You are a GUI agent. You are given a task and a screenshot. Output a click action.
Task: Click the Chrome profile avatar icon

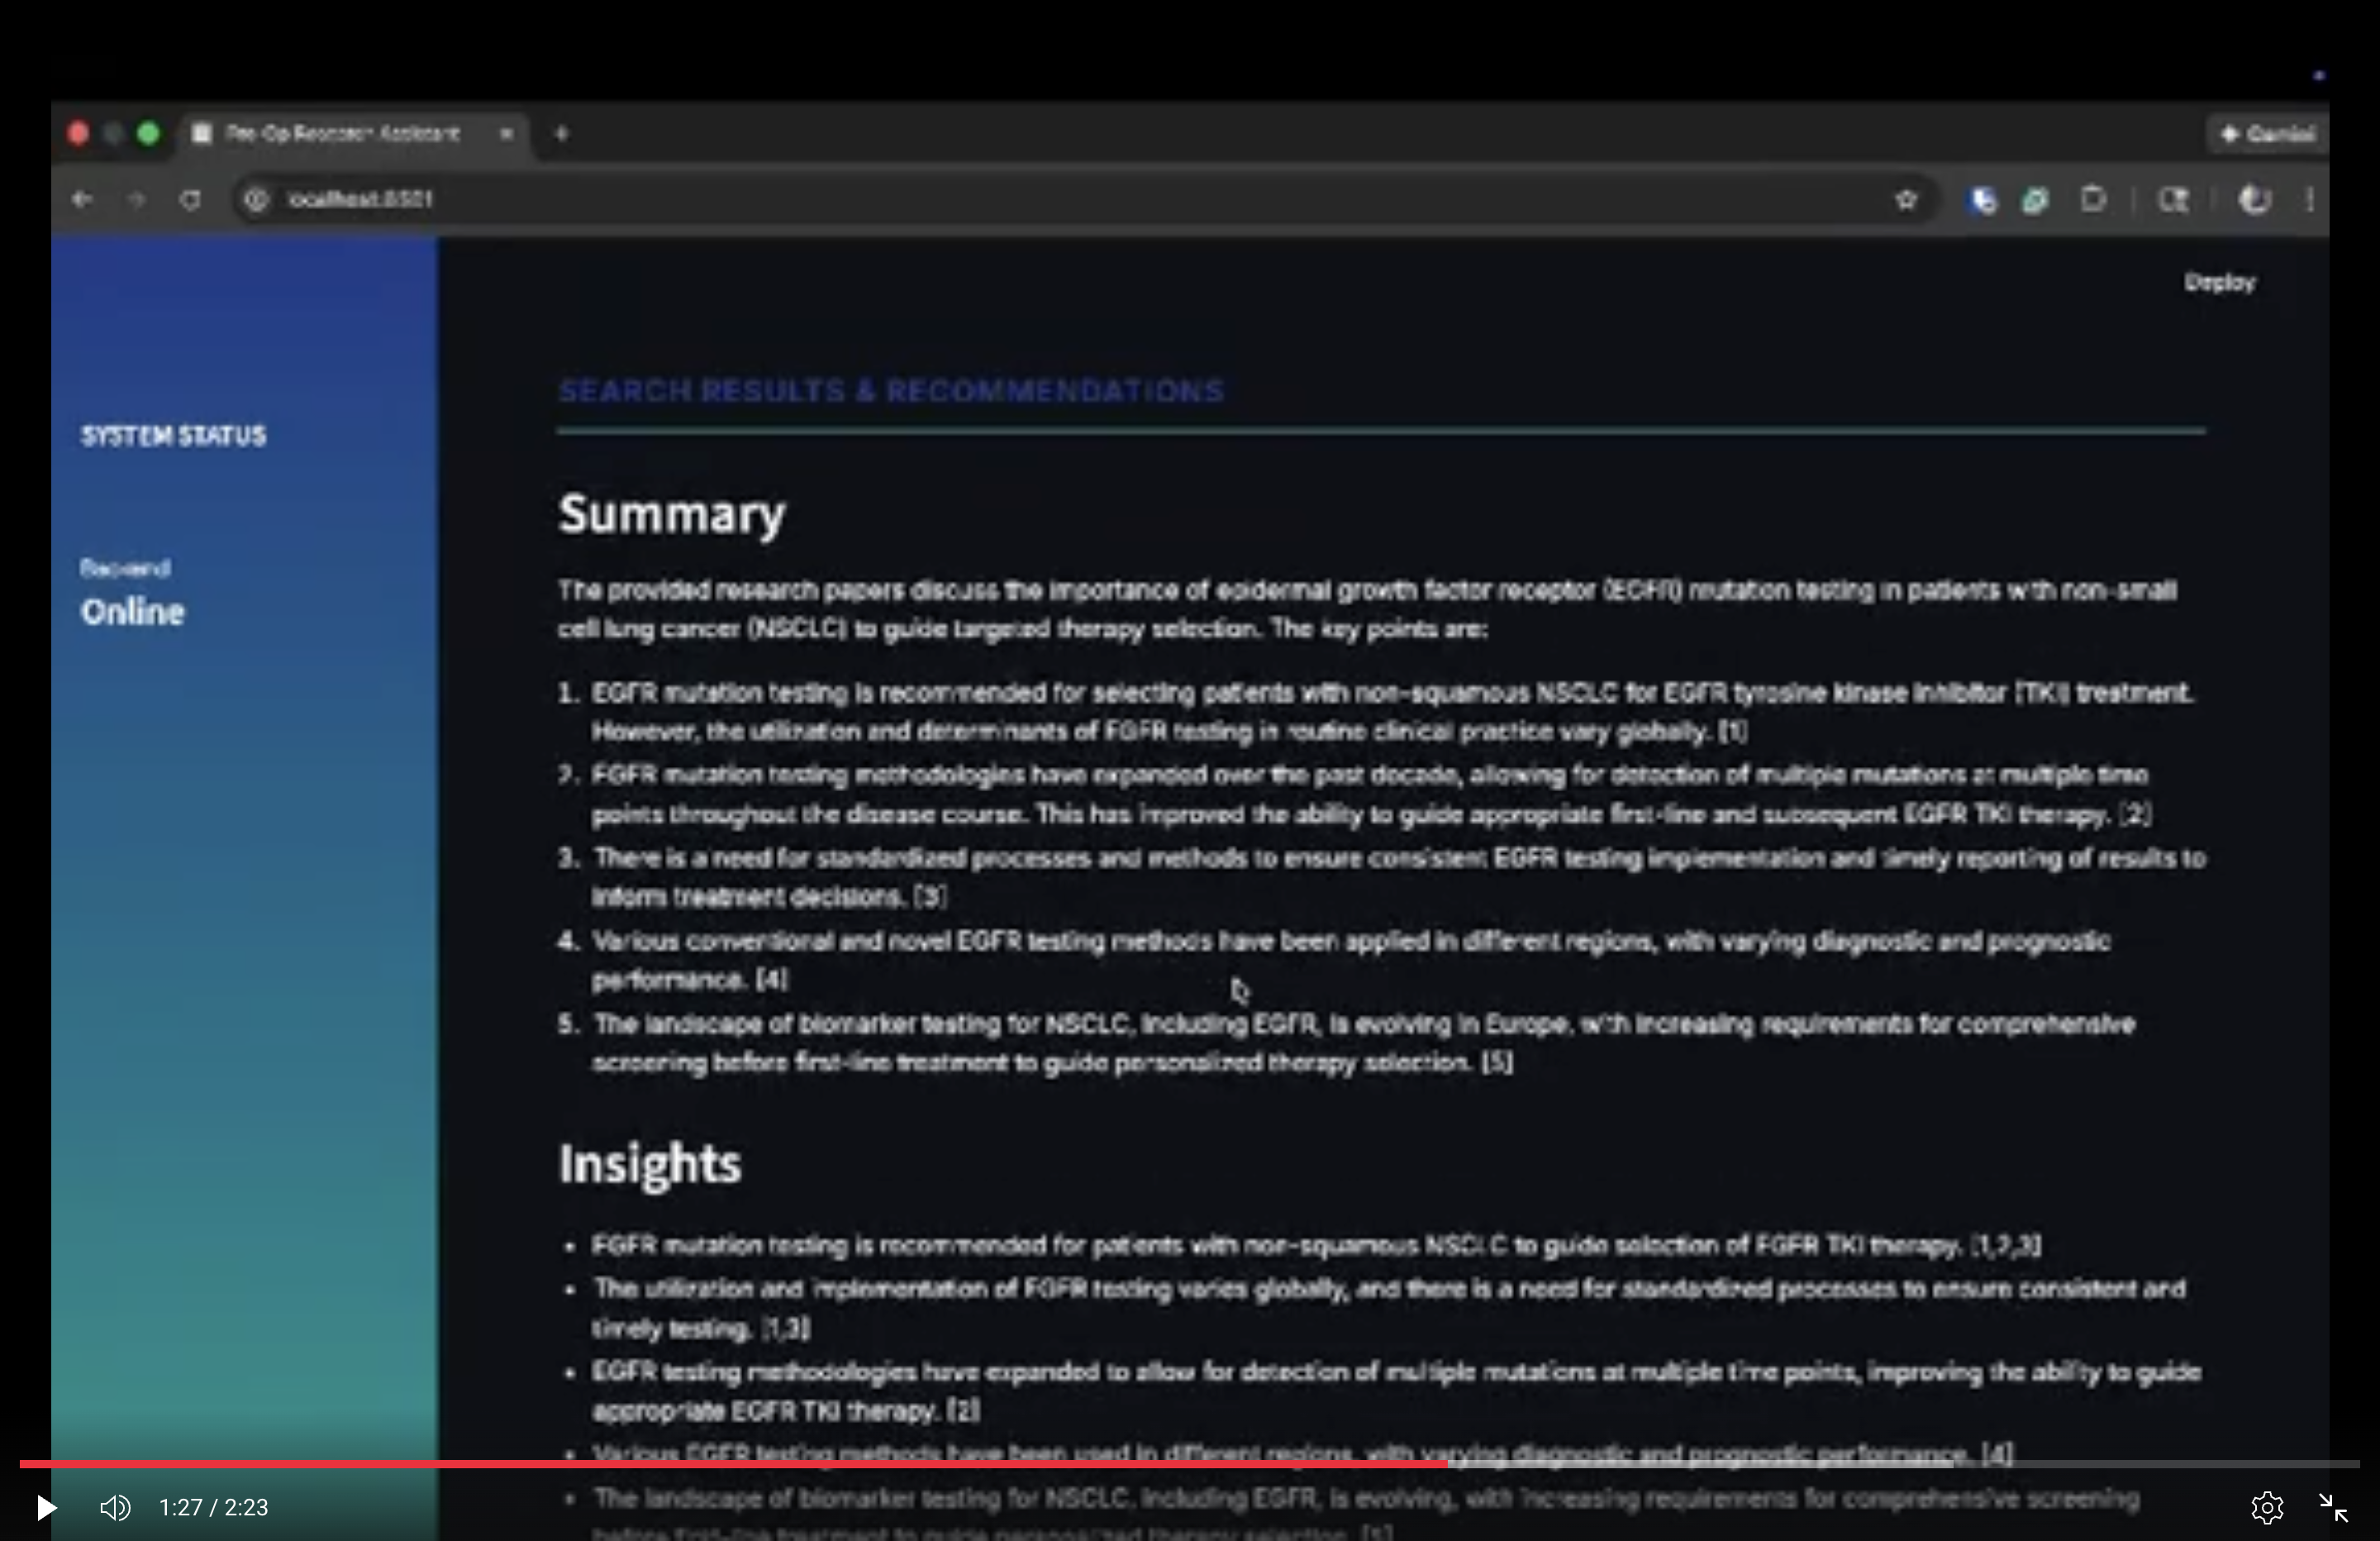[2254, 199]
